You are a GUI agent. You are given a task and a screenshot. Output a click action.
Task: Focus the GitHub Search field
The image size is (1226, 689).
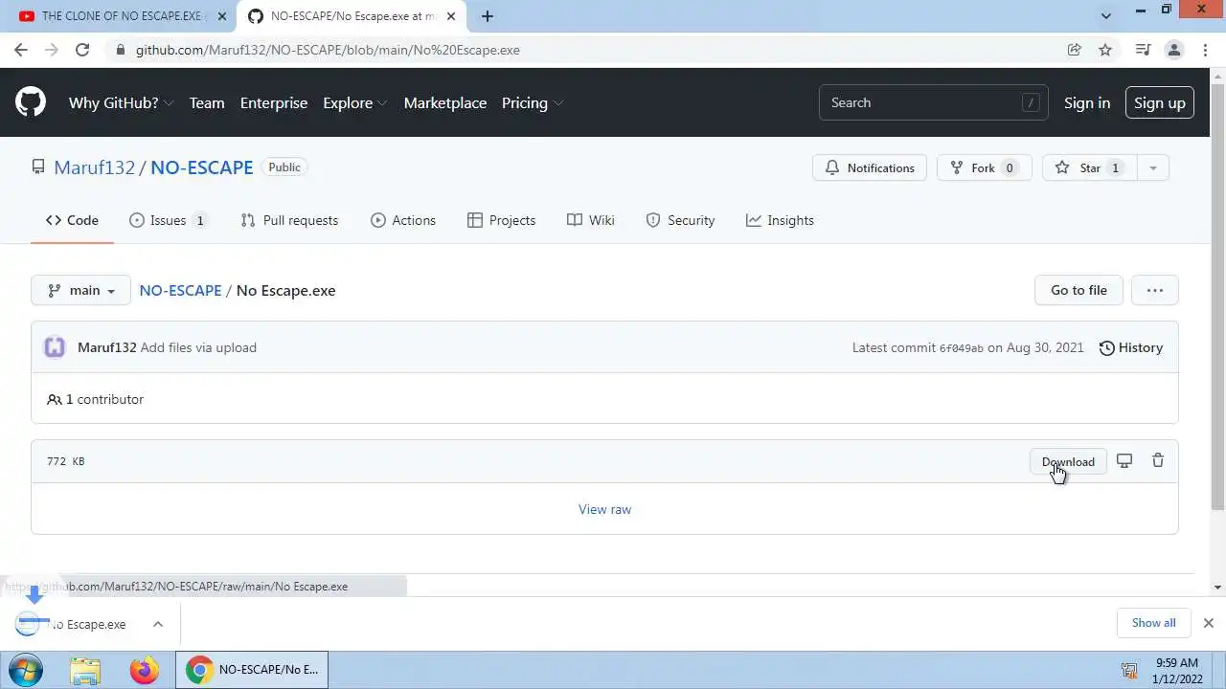coord(933,102)
